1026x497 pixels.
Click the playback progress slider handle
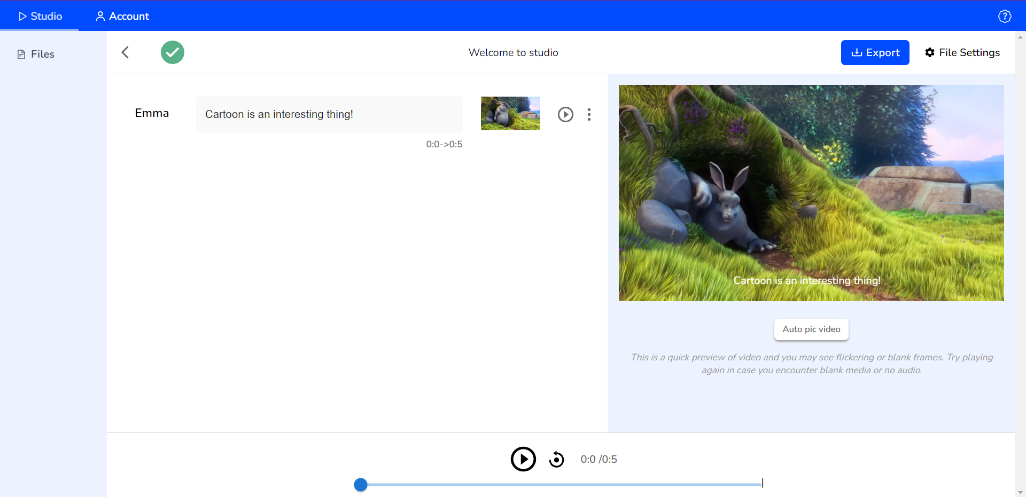coord(361,485)
